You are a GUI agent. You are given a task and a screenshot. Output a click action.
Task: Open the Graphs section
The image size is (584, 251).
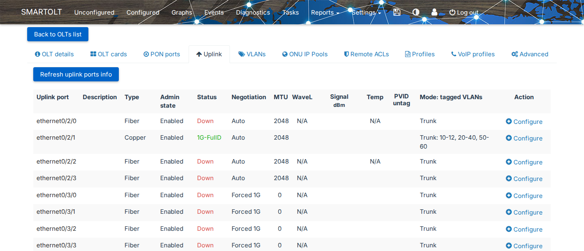pos(182,13)
